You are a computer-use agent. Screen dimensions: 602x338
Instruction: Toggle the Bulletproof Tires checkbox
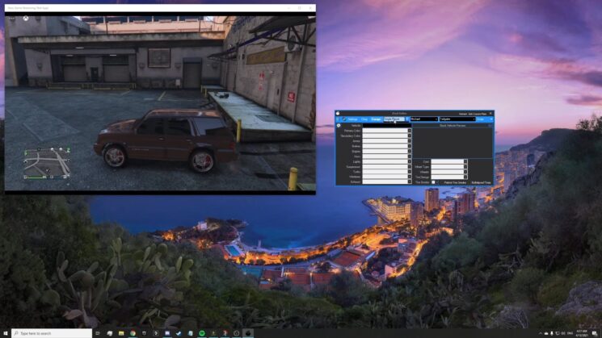tap(469, 182)
